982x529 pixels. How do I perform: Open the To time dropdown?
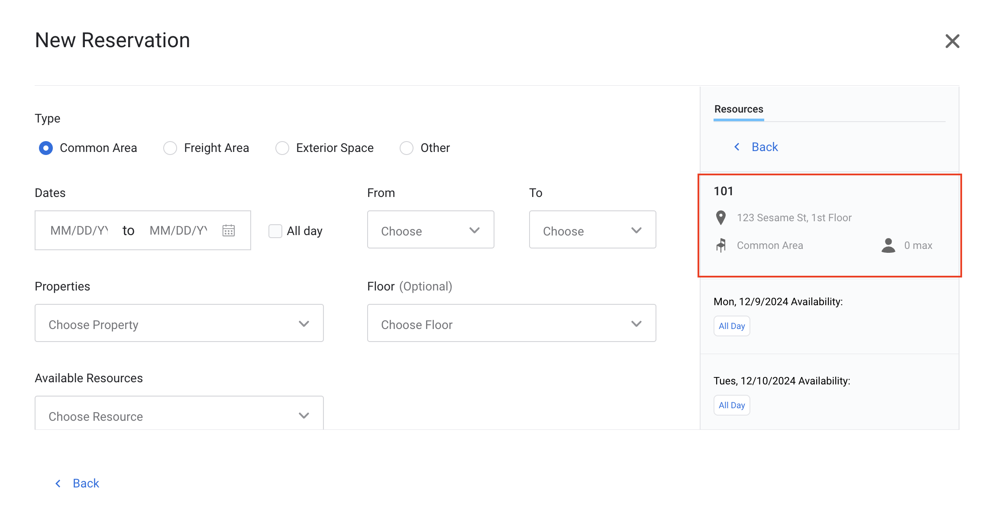592,230
